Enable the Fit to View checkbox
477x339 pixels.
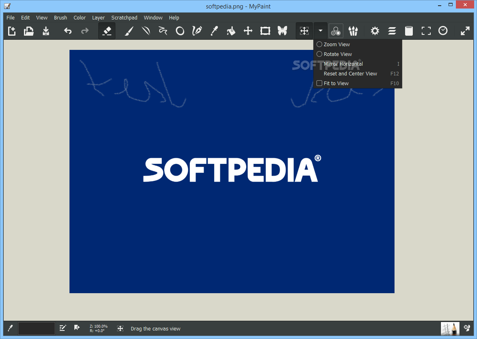click(x=319, y=83)
